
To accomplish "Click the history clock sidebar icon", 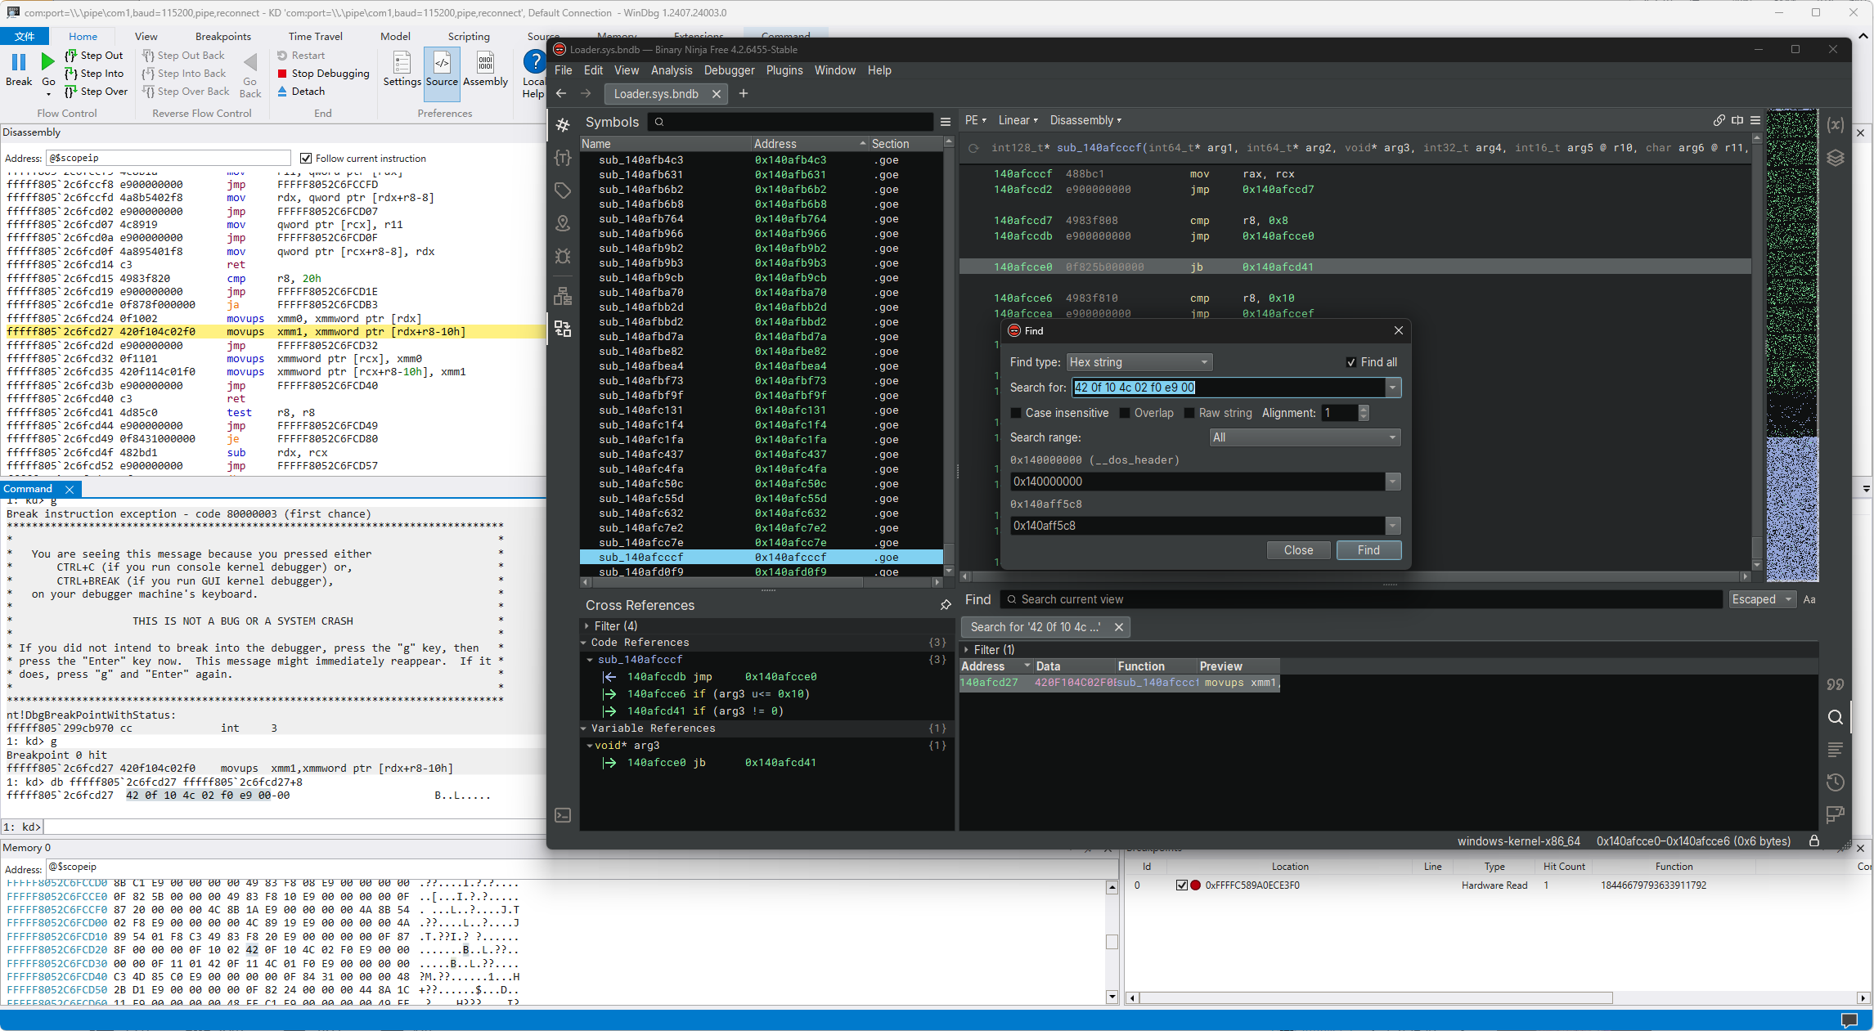I will point(1836,782).
